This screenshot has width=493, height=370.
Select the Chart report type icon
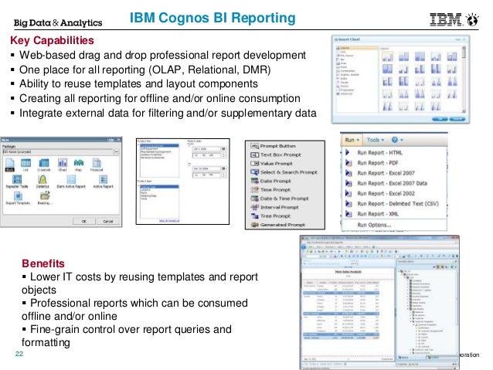click(63, 165)
